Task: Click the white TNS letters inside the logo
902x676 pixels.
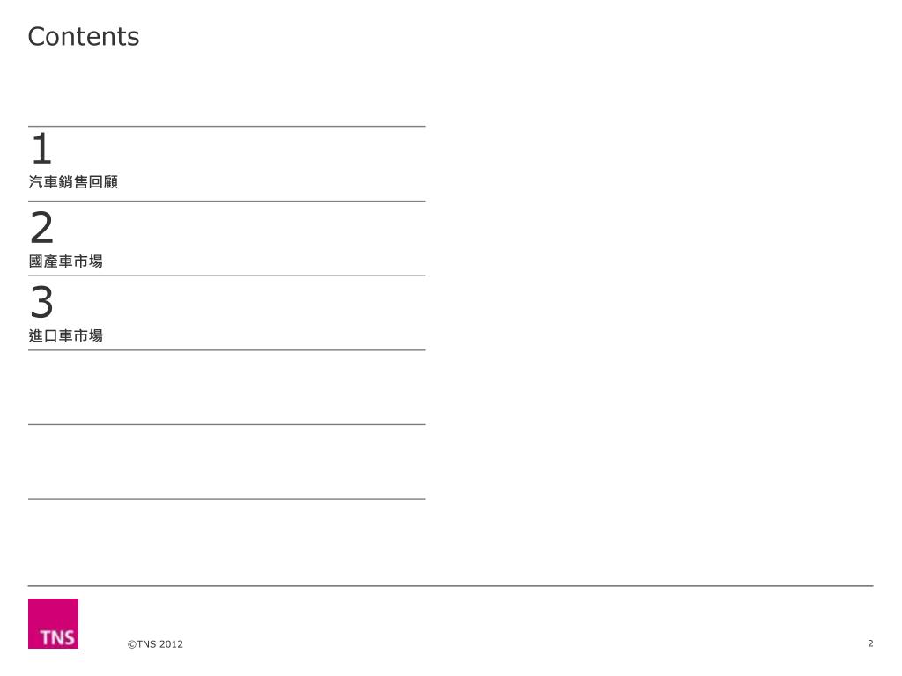Action: coord(57,637)
